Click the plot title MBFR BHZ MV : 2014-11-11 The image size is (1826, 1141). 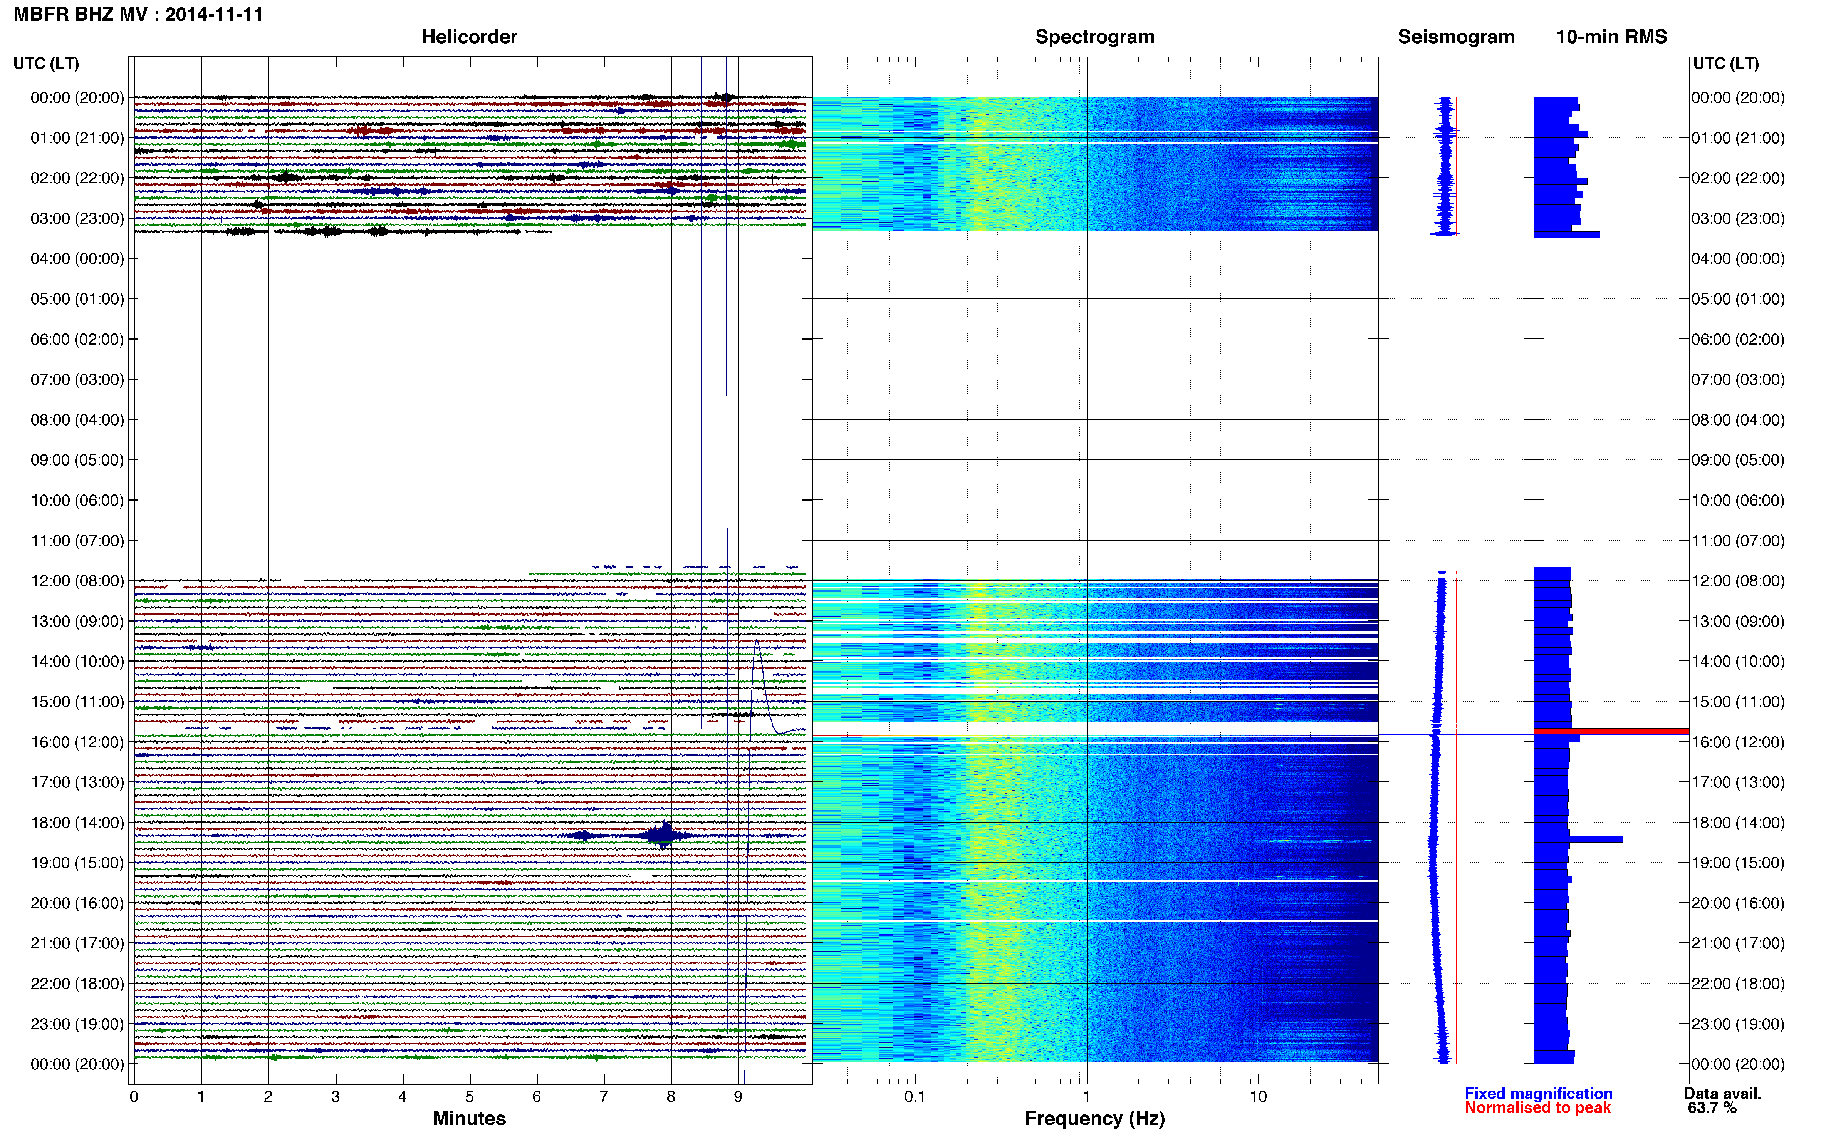pos(138,14)
